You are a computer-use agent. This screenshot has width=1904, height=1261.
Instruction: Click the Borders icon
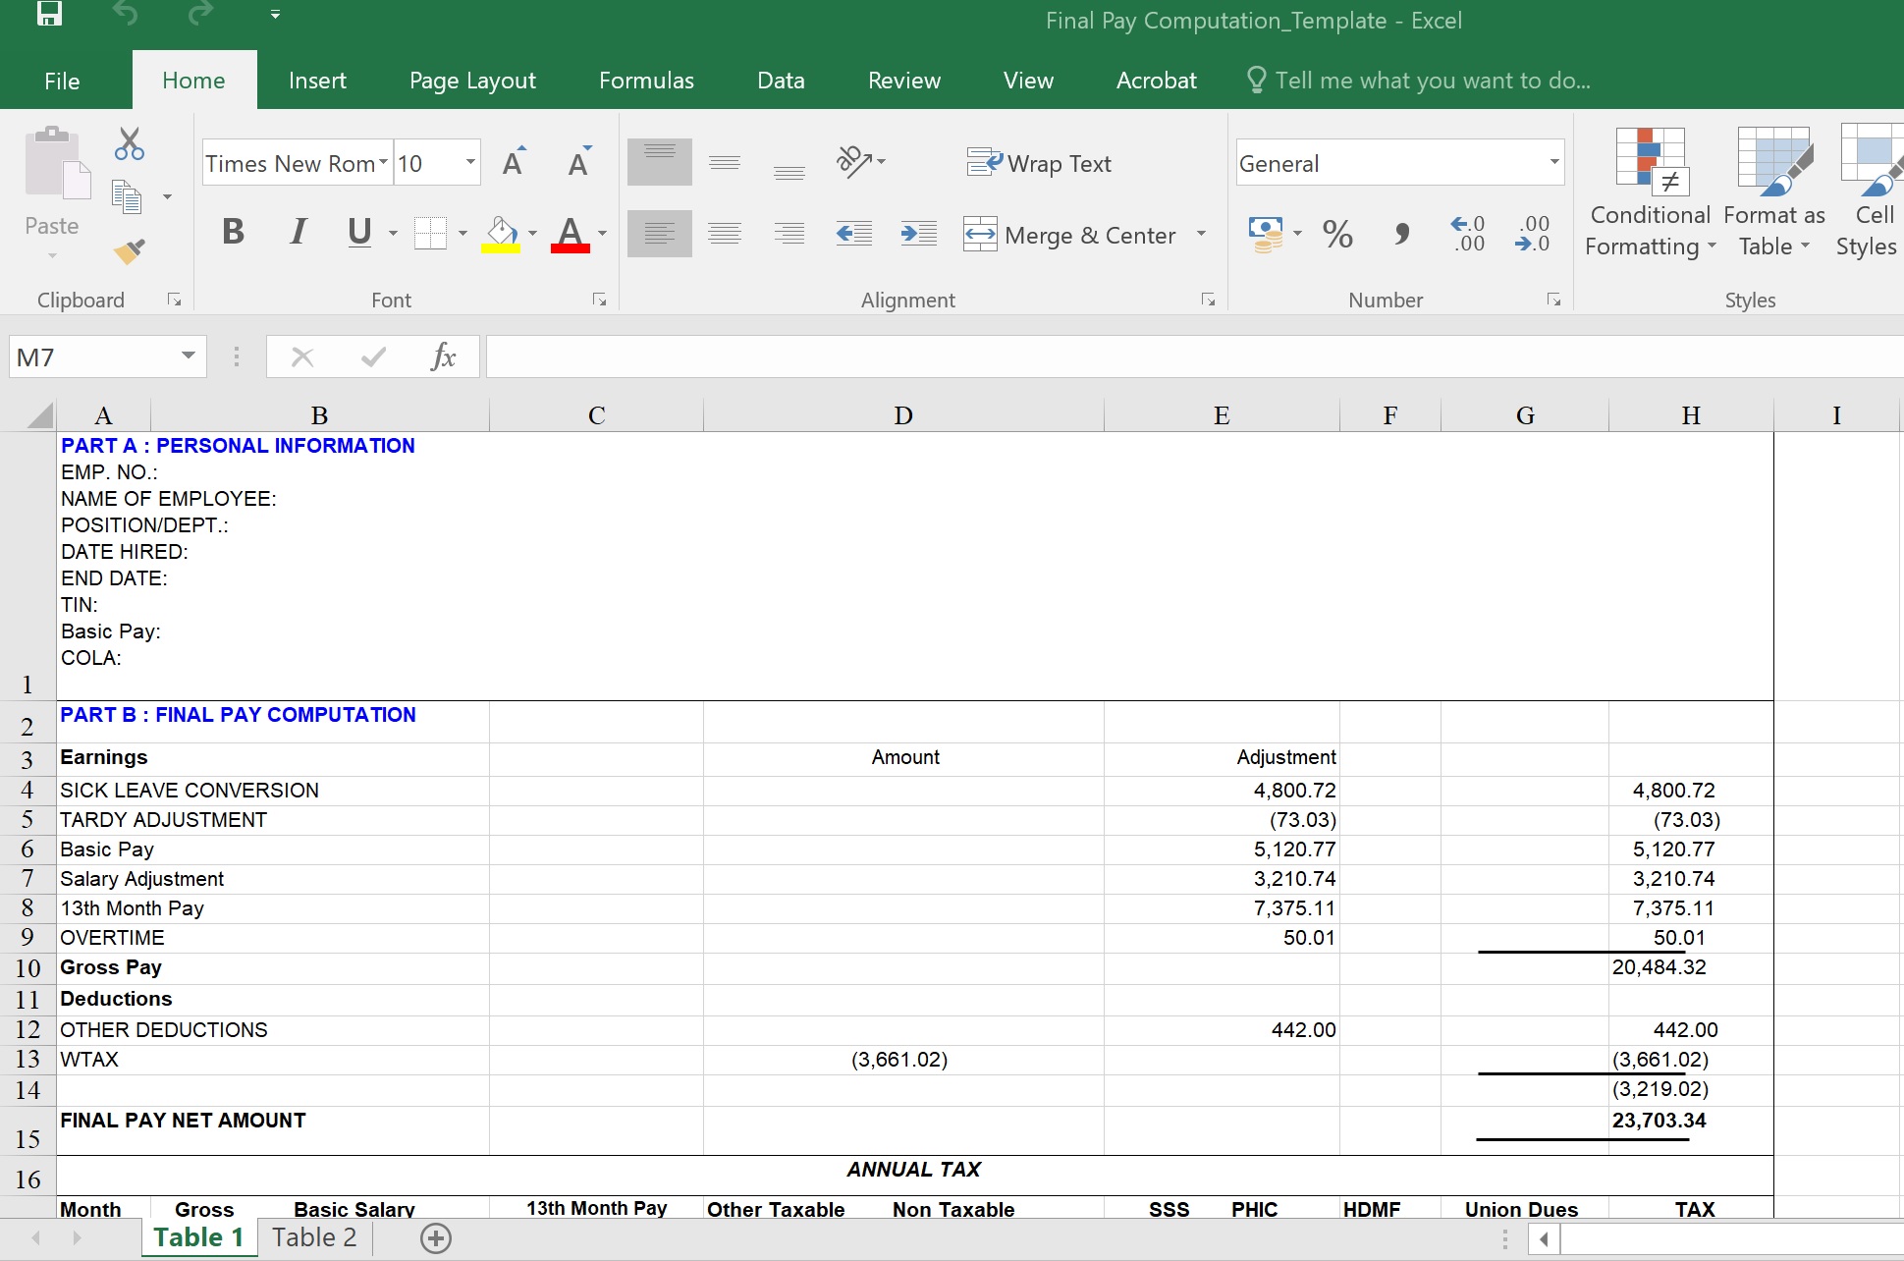(430, 234)
